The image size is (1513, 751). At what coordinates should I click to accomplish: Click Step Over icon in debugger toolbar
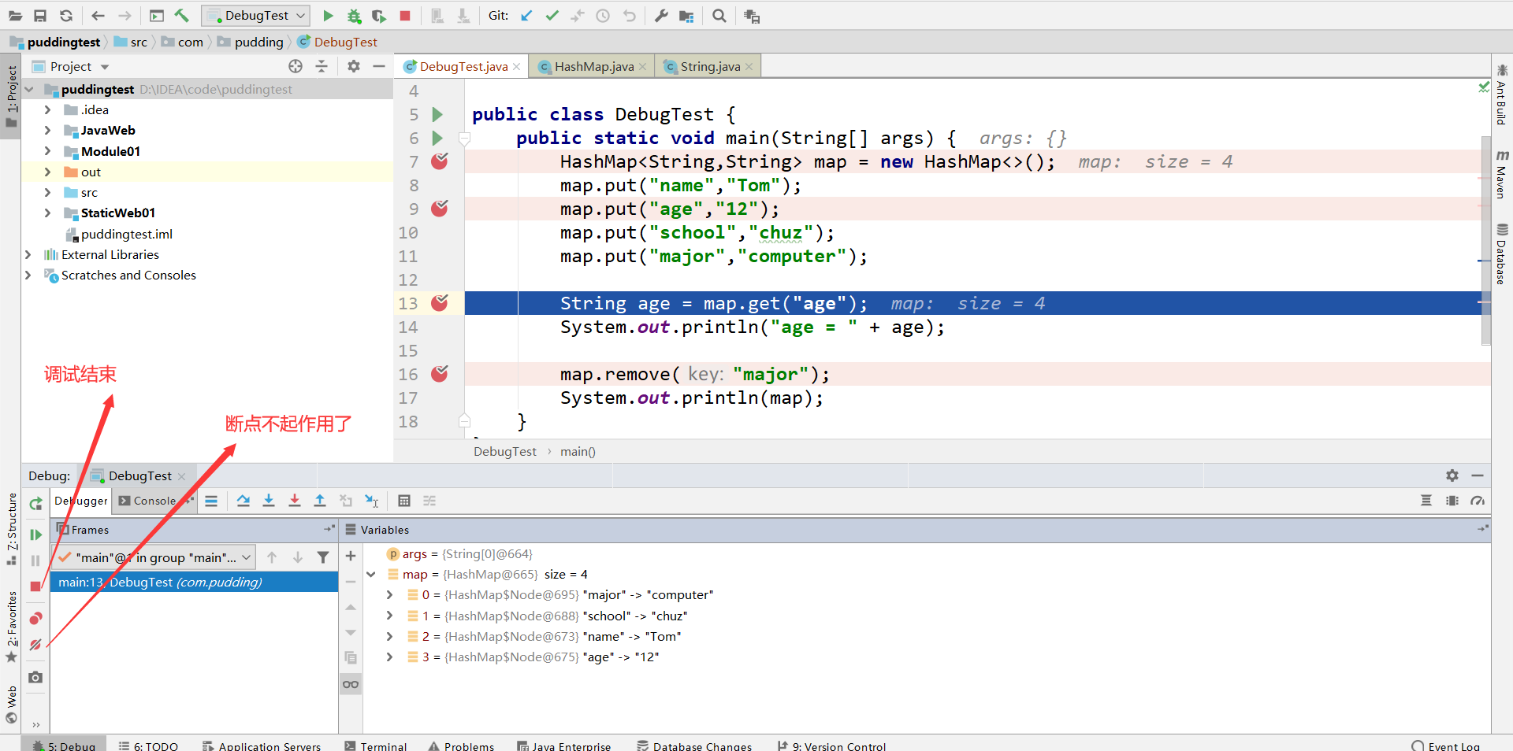pos(243,501)
